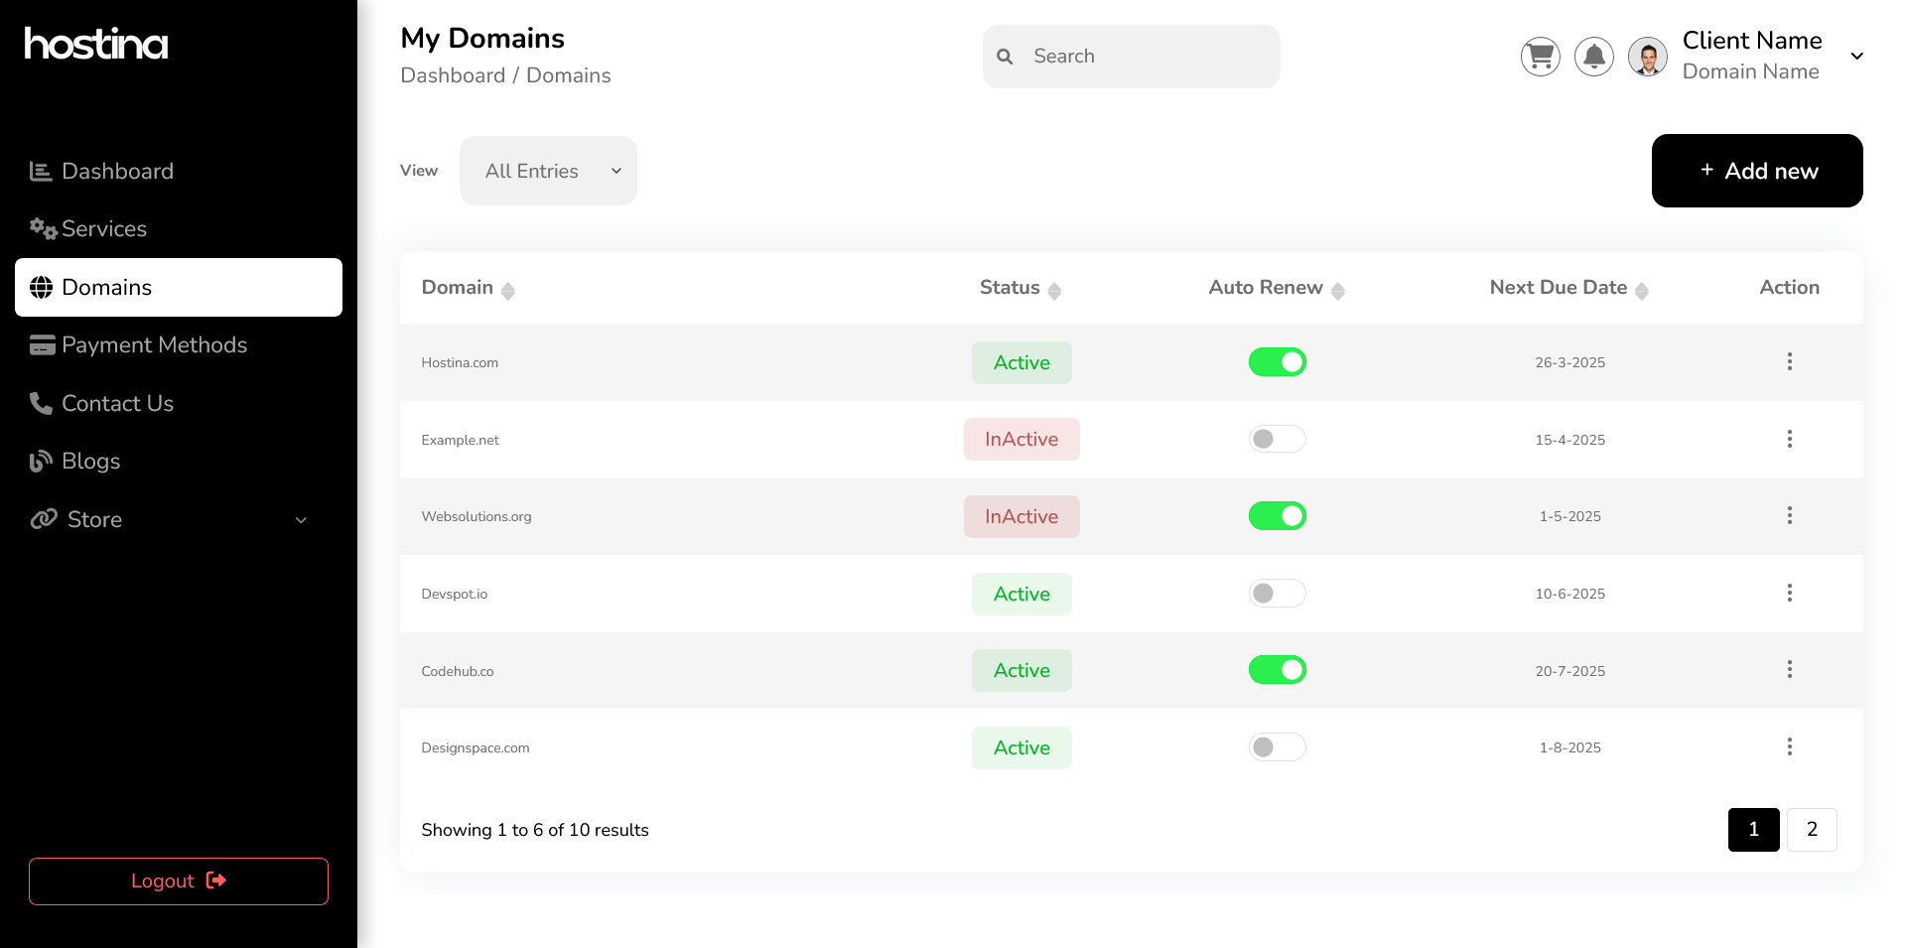Viewport: 1906px width, 948px height.
Task: Sort by the Next Due Date column
Action: 1641,290
